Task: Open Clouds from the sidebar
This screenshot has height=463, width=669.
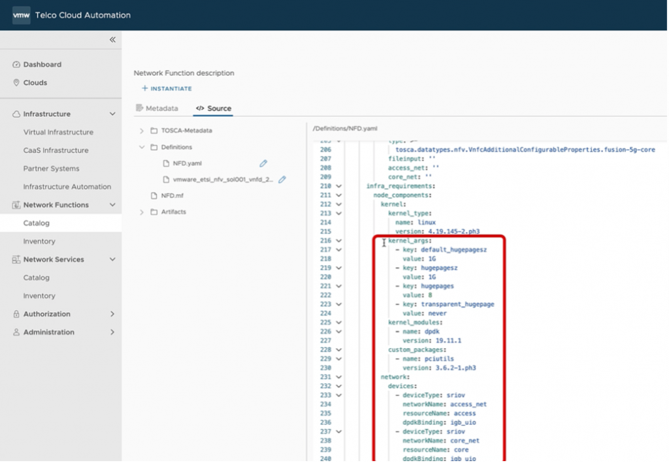Action: 35,83
